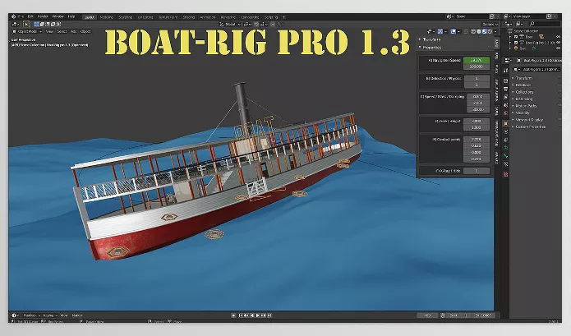Expand the Collections section
Screen dimensions: 571x336
(524, 92)
